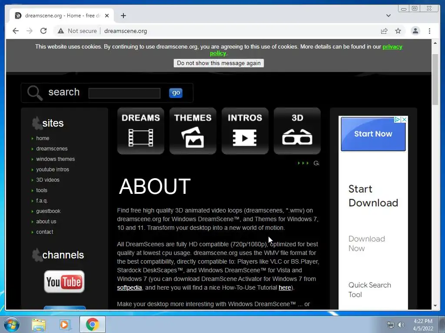The image size is (445, 333).
Task: Click the address bar URL dreamscene.org
Action: [126, 31]
